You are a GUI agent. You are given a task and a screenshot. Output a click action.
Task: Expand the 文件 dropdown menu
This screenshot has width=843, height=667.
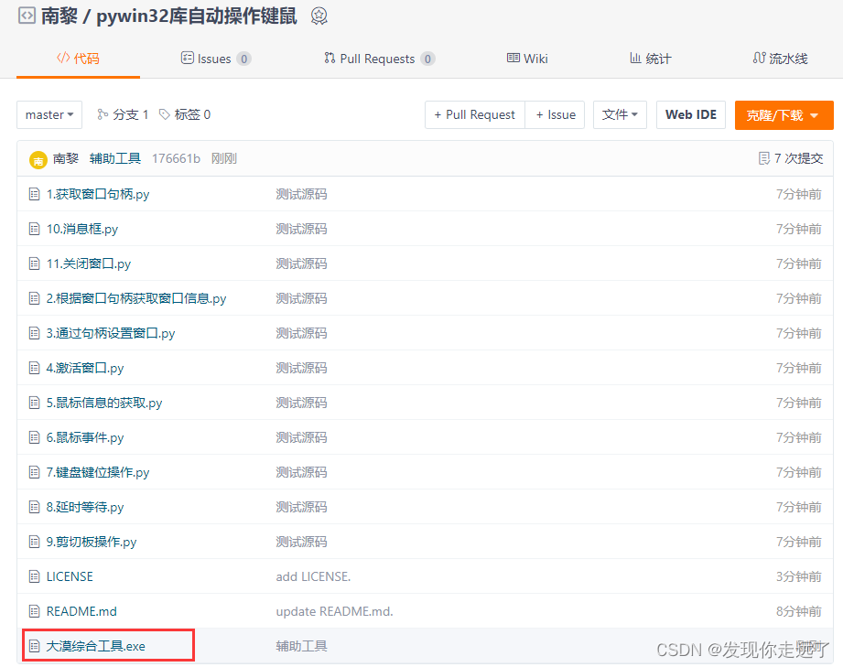[620, 114]
